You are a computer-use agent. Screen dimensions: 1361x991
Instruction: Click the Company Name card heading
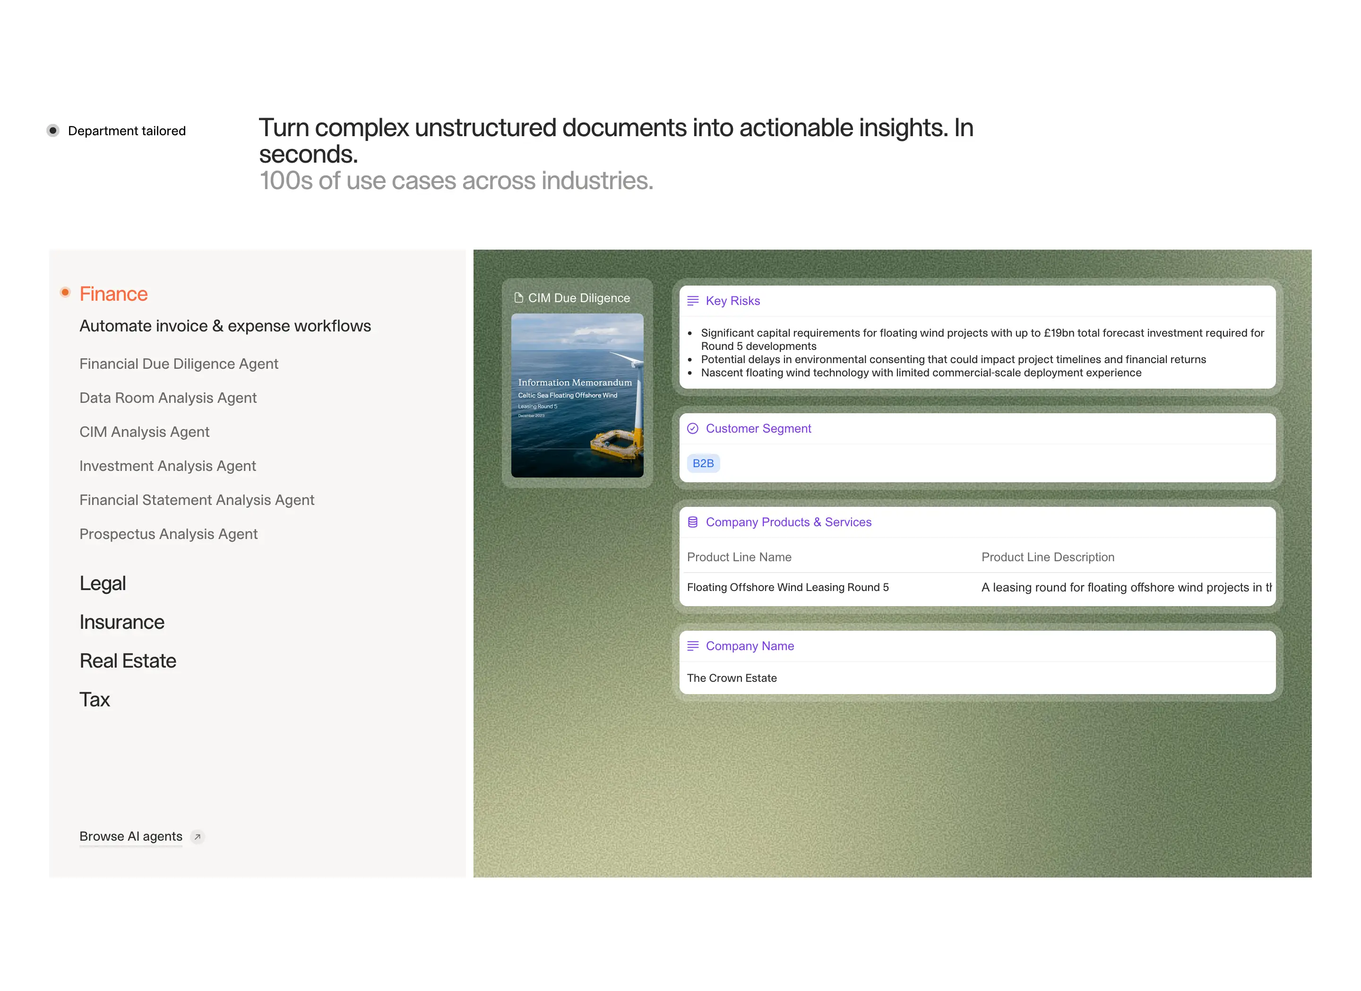750,646
